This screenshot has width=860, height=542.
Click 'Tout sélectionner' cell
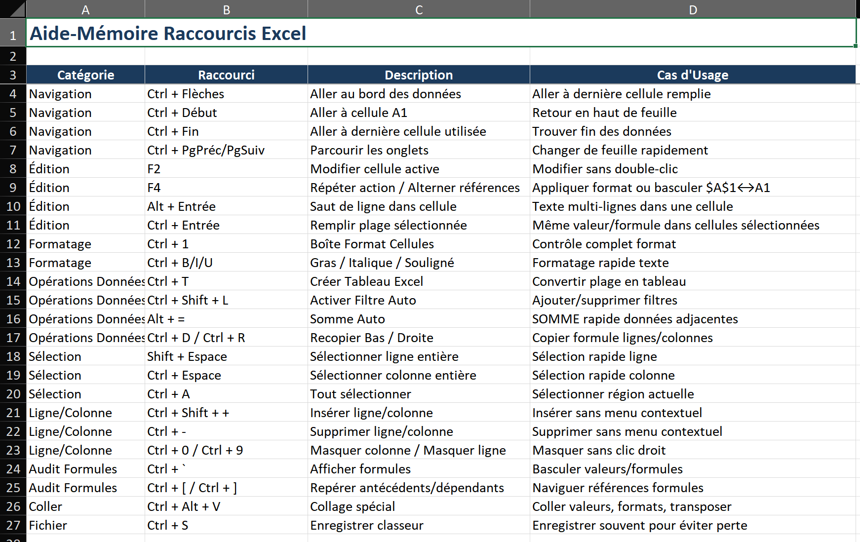pos(419,394)
